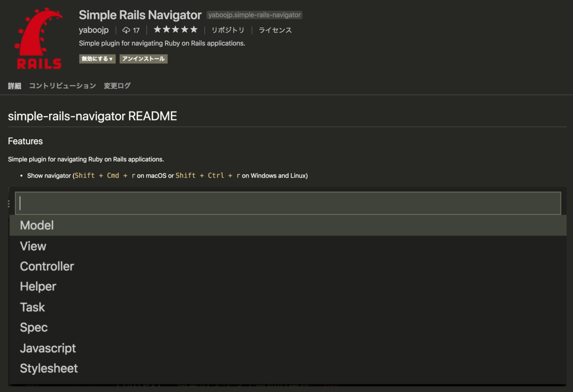Viewport: 573px width, 392px height.
Task: Click the Features heading
Action: (x=25, y=141)
